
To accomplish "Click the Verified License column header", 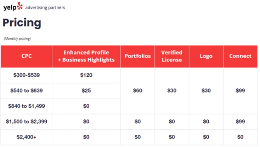I will click(172, 56).
